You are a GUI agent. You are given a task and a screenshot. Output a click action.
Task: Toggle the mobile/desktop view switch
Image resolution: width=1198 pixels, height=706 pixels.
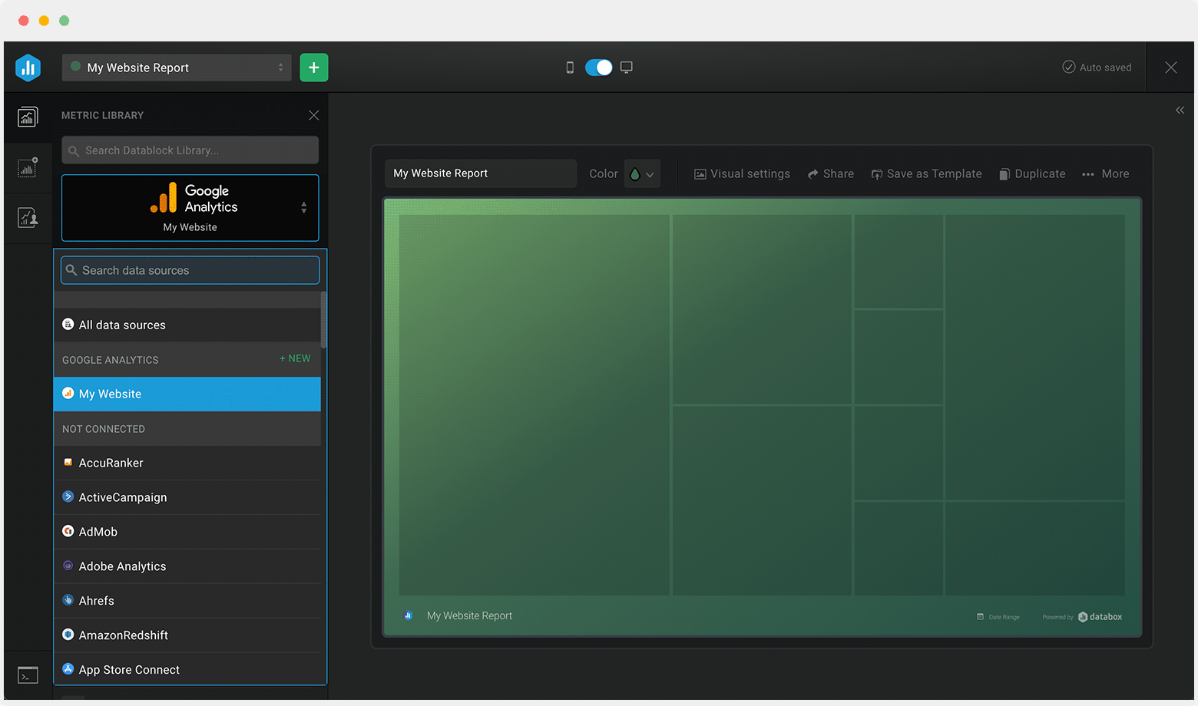[598, 68]
